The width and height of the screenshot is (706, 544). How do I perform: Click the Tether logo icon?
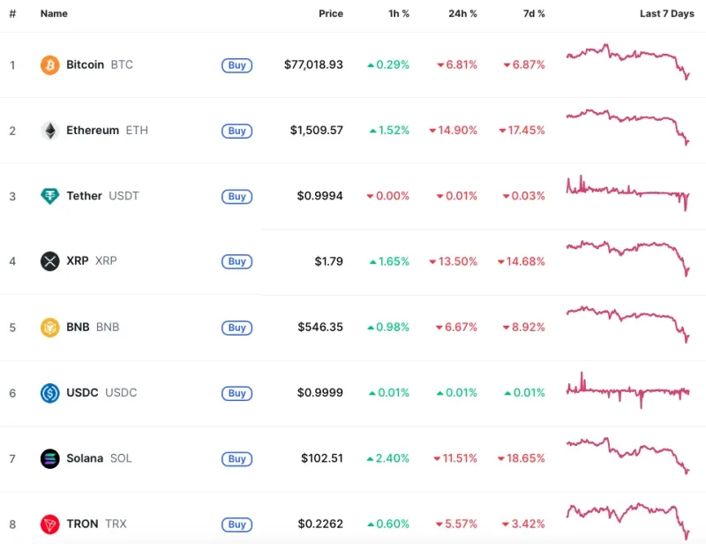click(x=49, y=195)
